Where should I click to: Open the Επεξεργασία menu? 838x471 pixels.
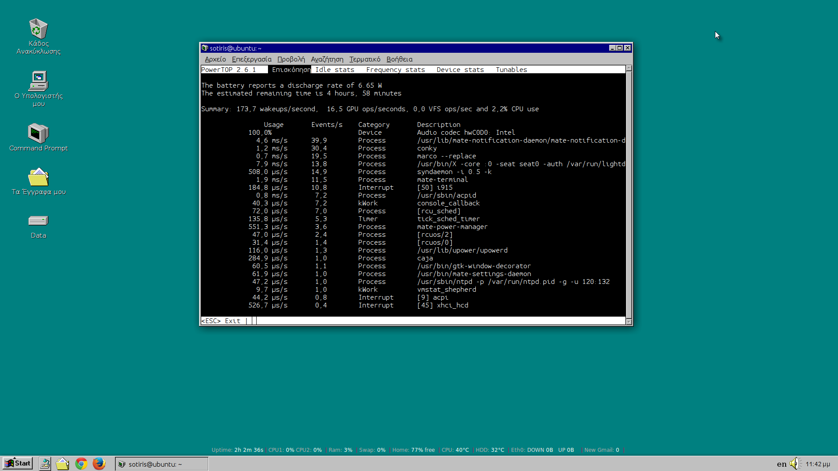coord(251,59)
